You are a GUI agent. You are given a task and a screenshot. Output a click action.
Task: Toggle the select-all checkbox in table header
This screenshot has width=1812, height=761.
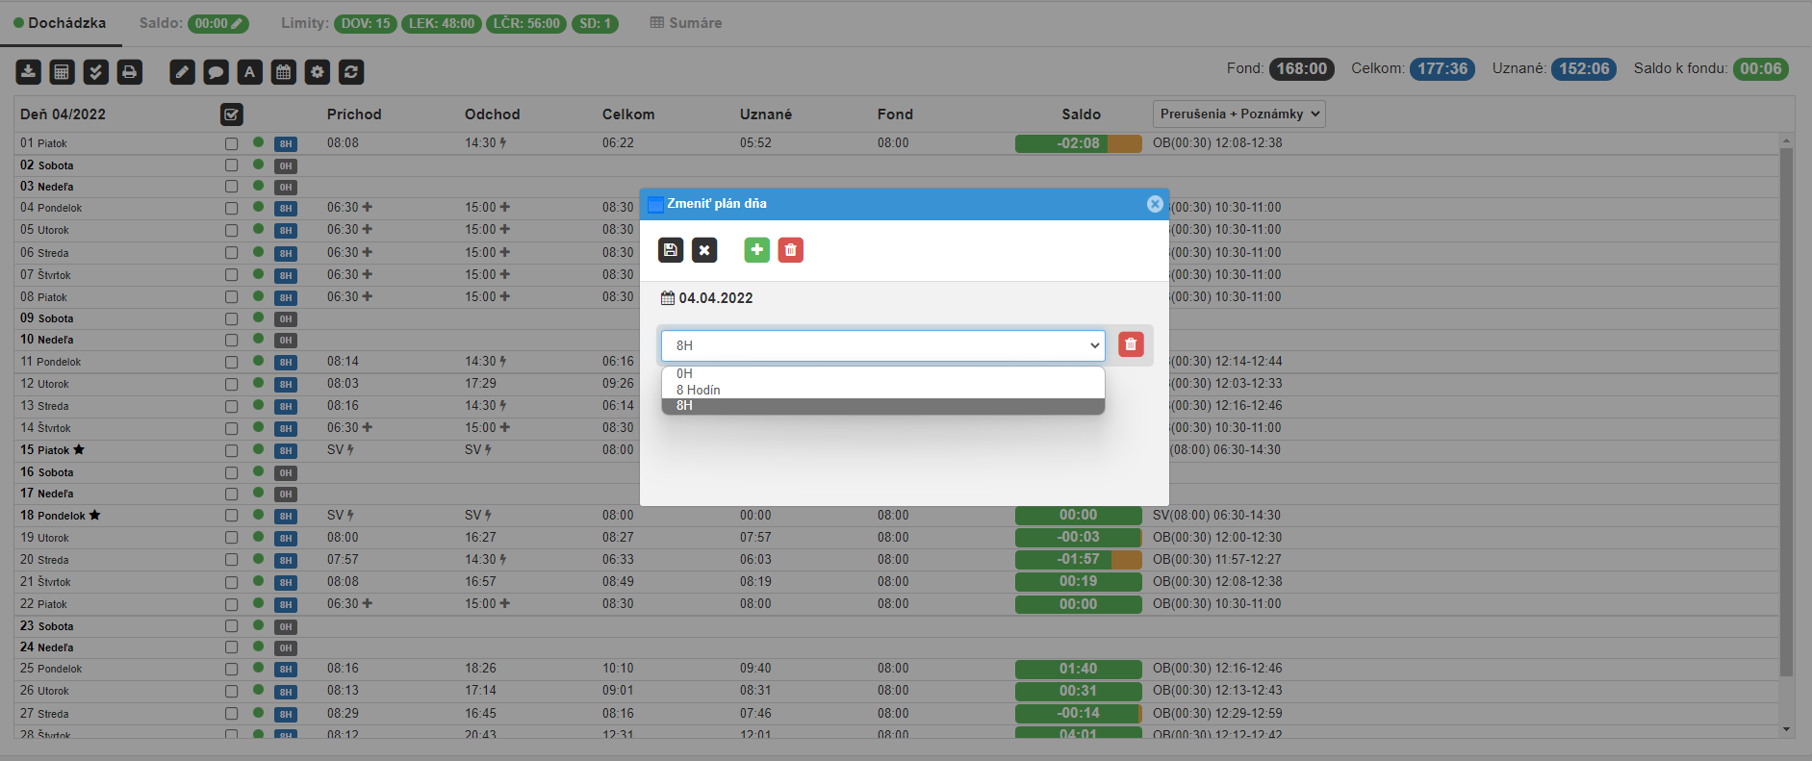pyautogui.click(x=231, y=114)
